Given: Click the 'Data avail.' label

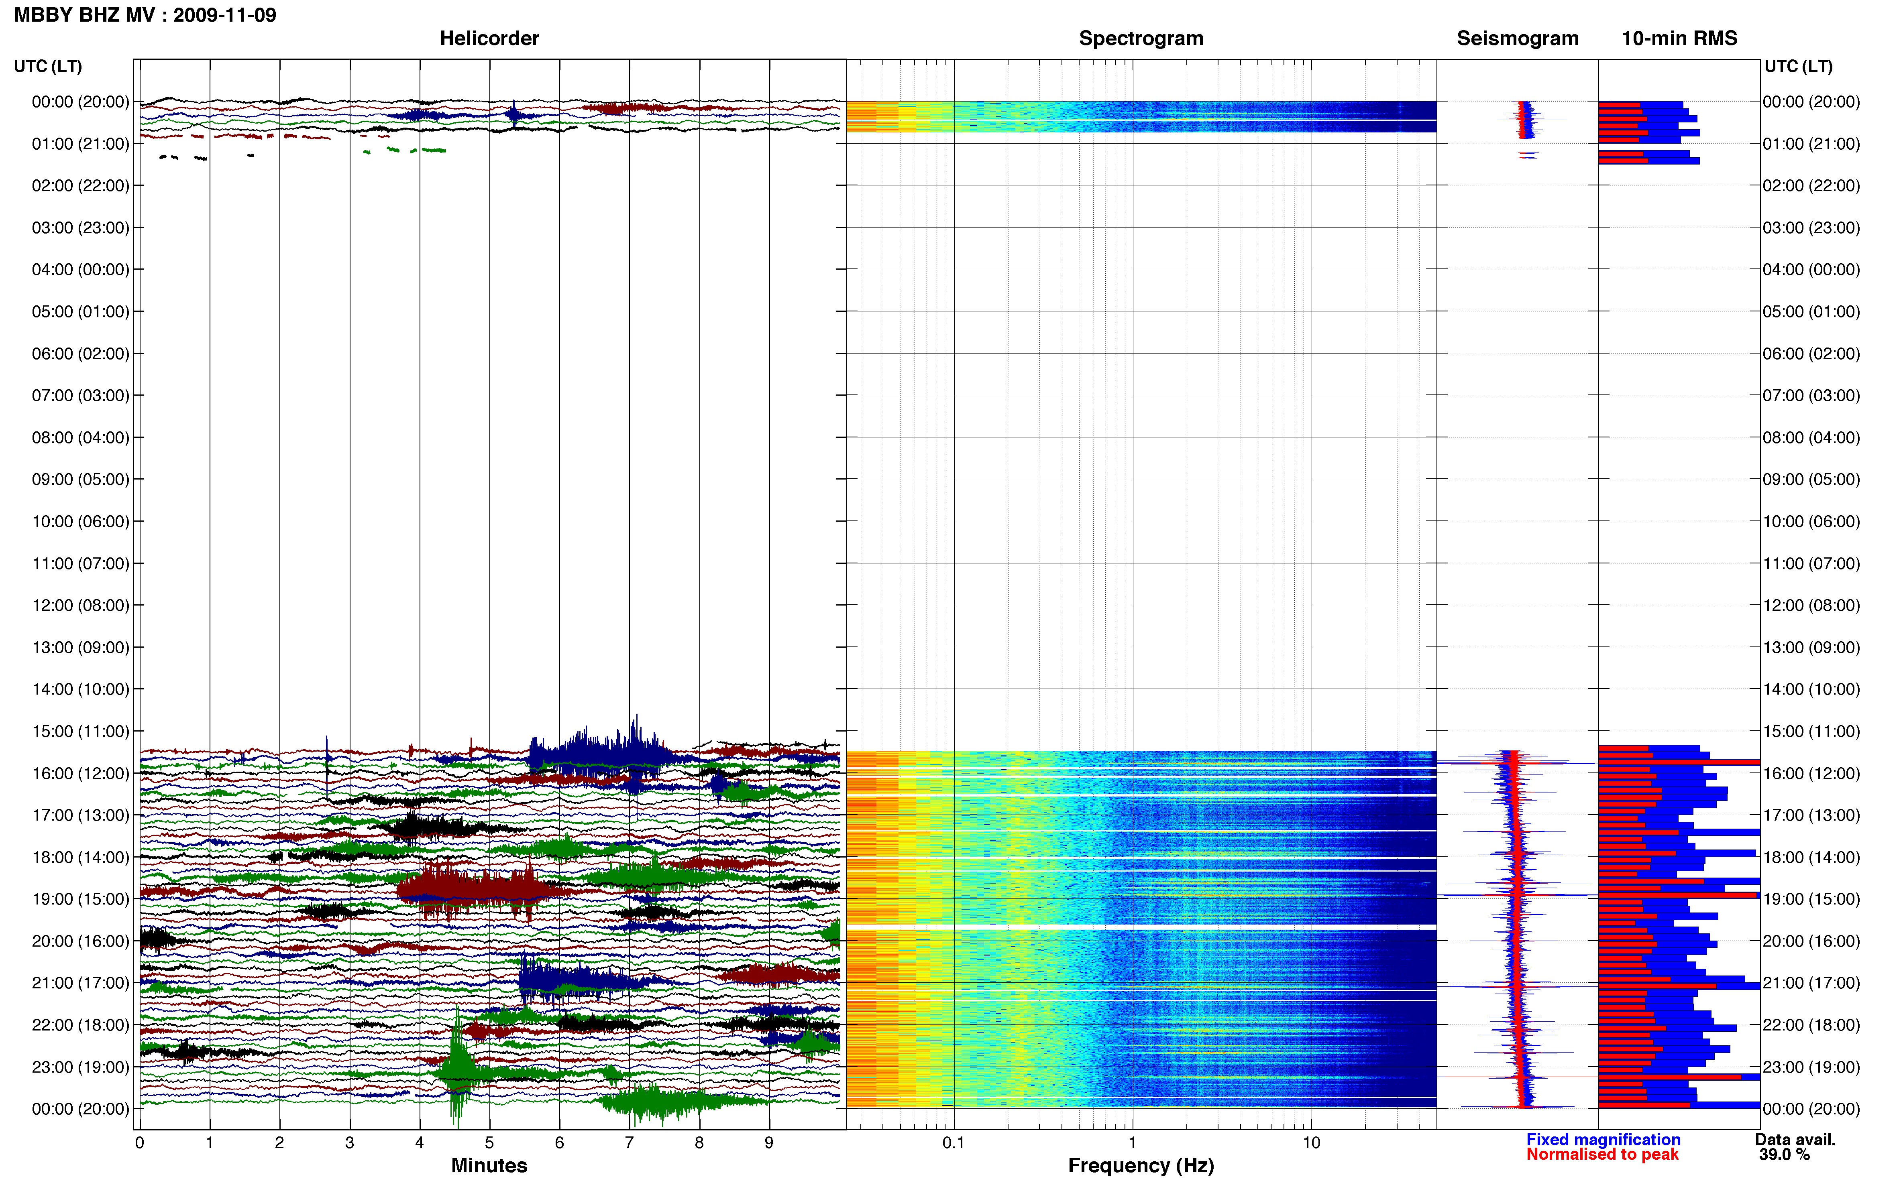Looking at the screenshot, I should pyautogui.click(x=1795, y=1140).
